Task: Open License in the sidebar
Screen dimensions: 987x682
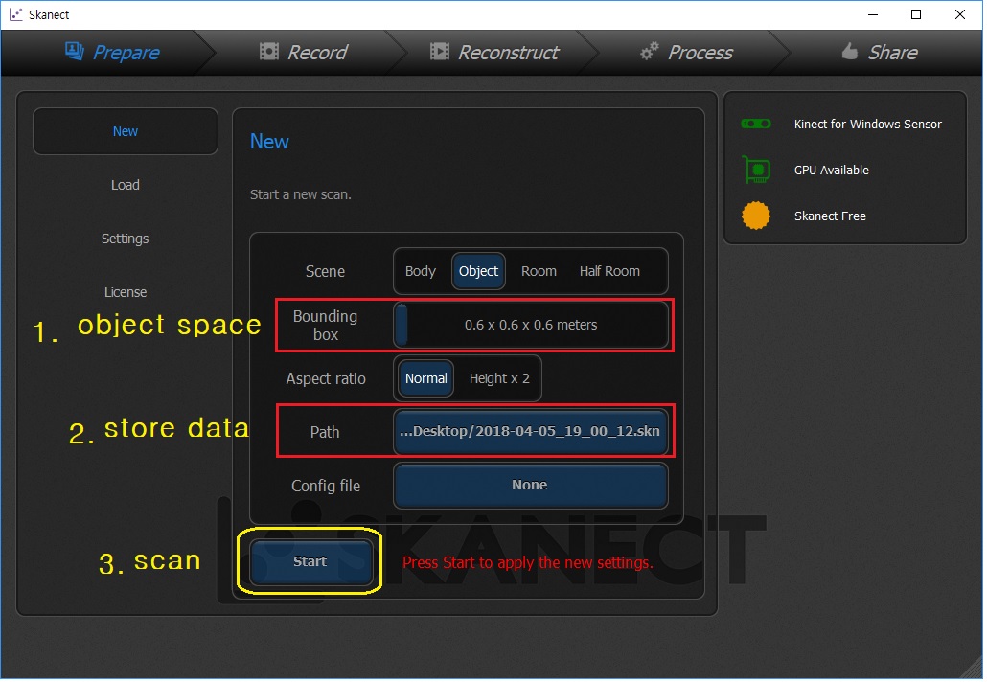Action: 126,292
